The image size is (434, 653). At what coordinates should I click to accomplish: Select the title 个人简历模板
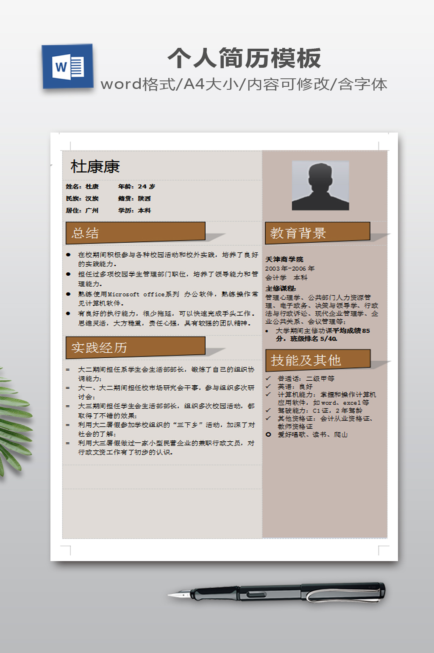[x=245, y=58]
